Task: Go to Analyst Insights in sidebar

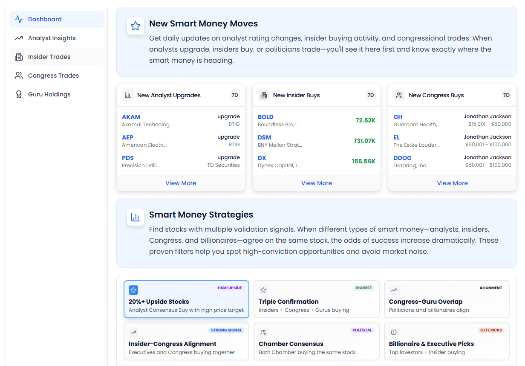Action: (57, 38)
